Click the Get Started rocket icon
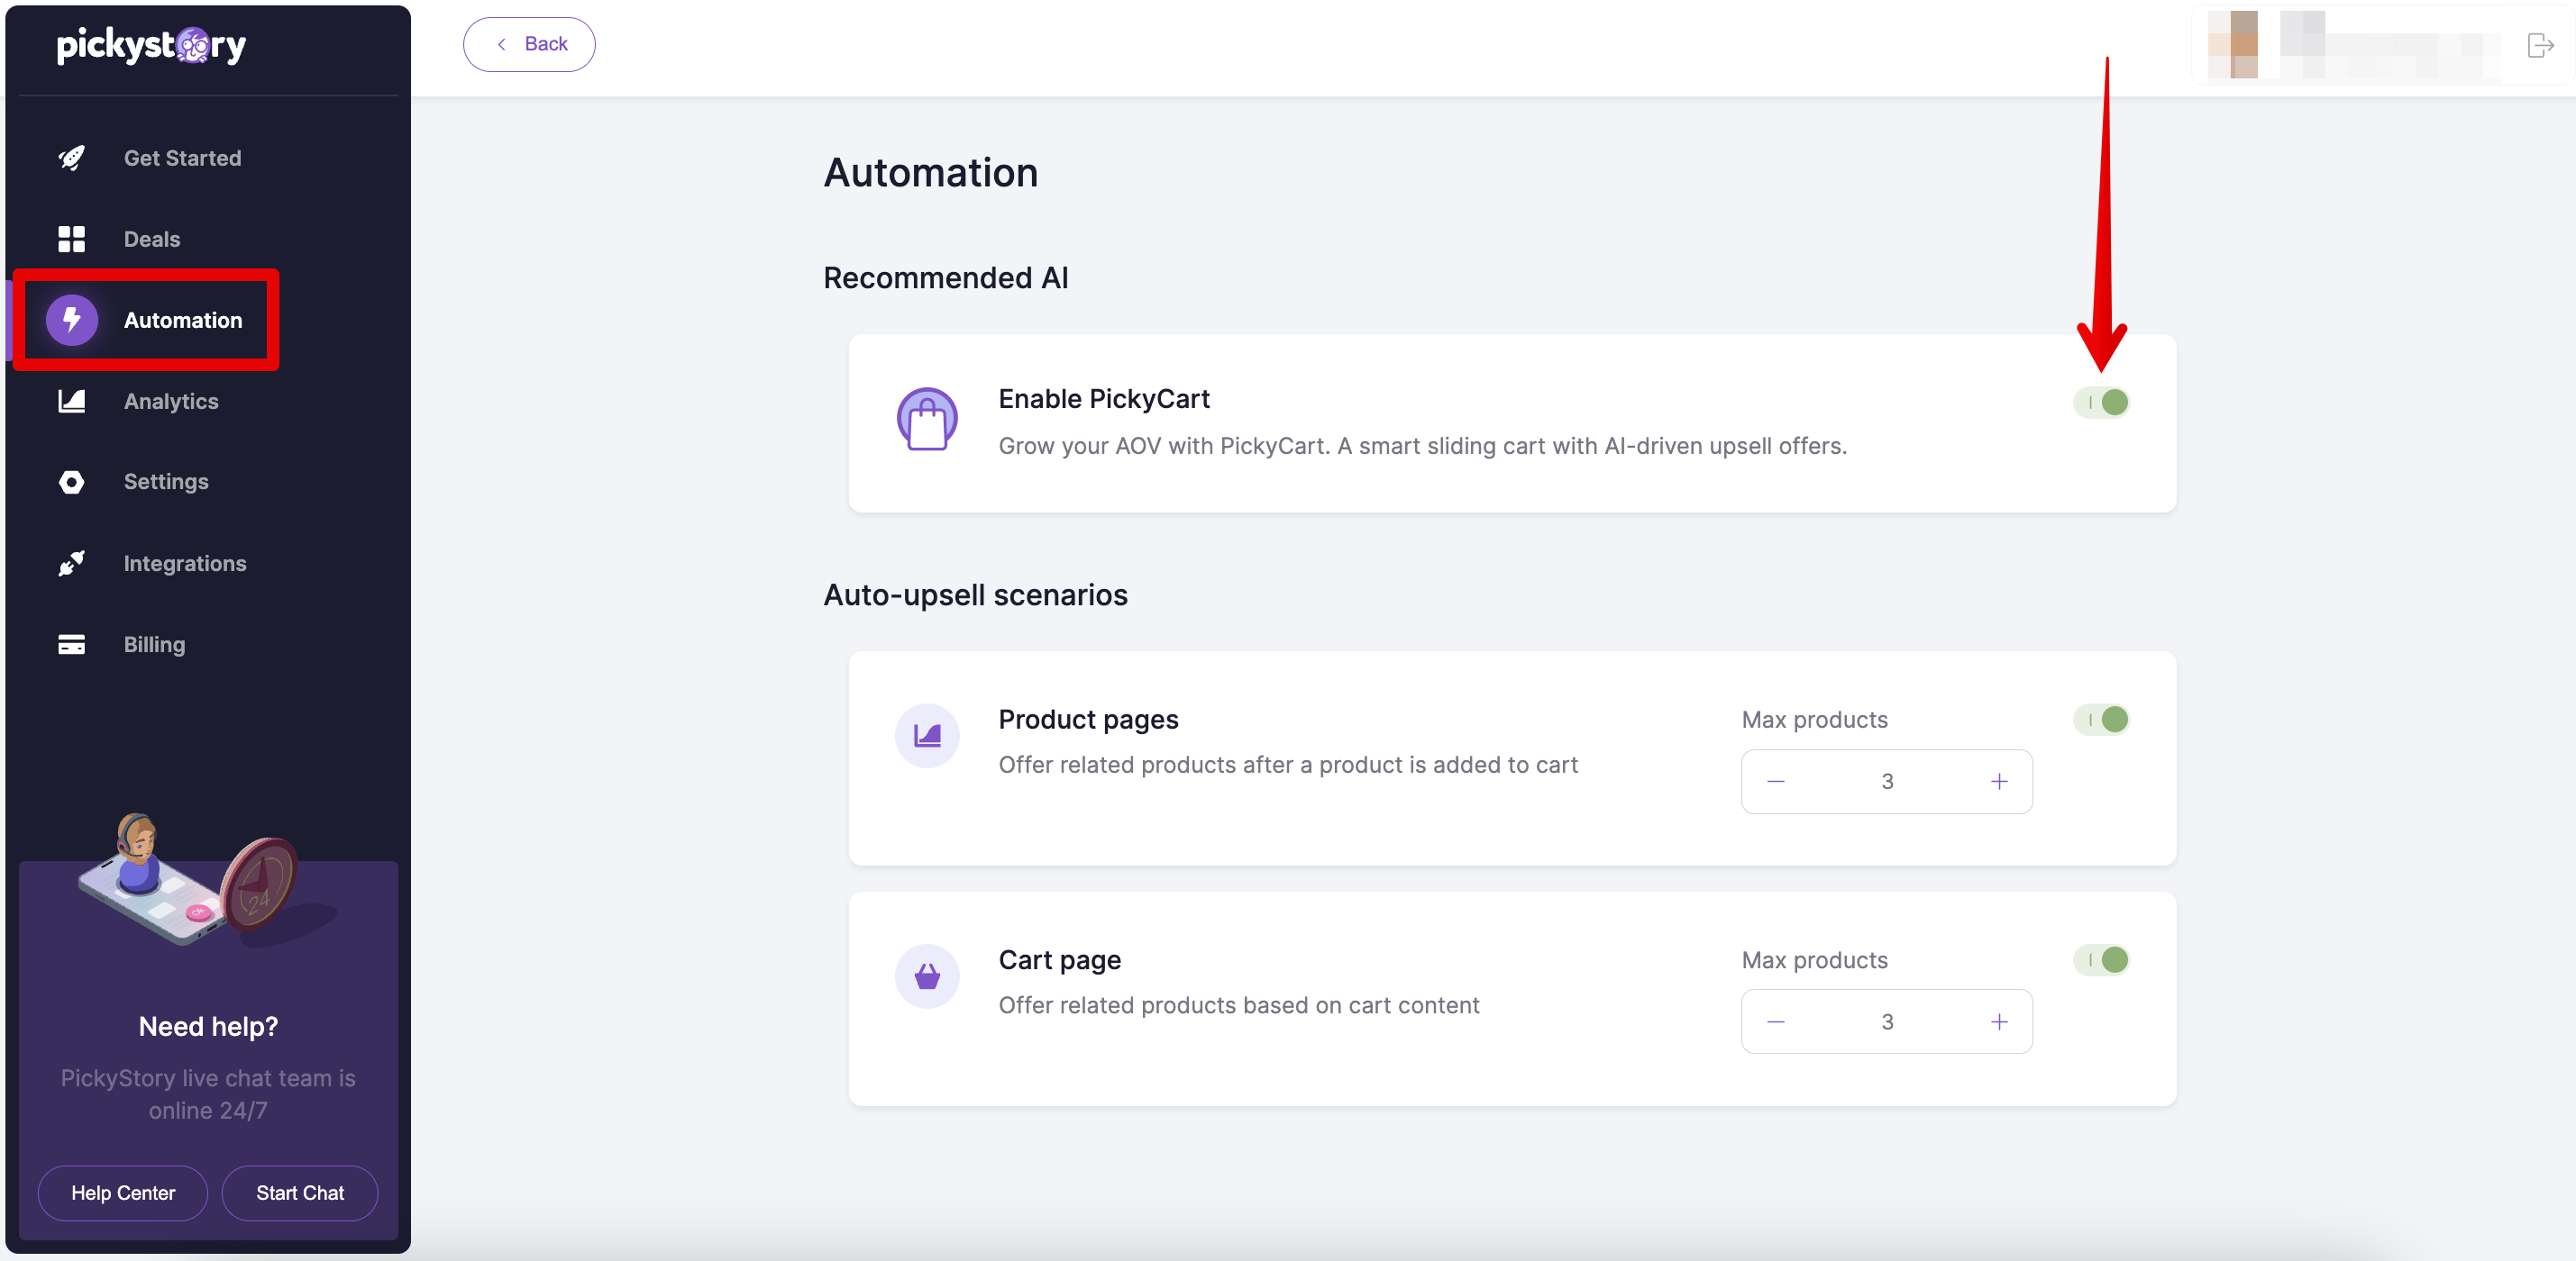 71,158
